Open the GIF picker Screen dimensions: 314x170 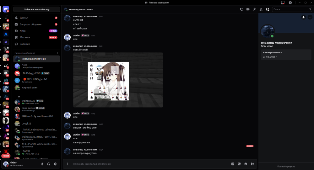(x=233, y=164)
